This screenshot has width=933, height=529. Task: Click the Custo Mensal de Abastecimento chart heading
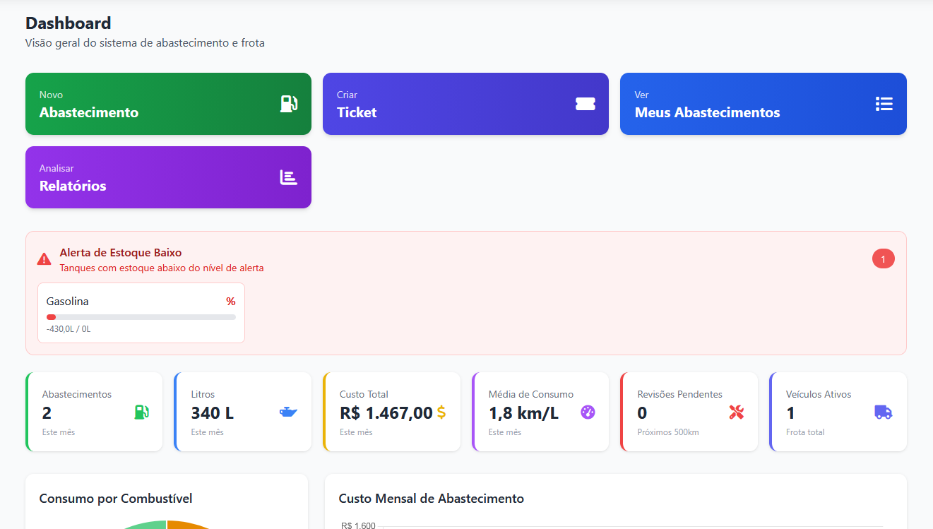tap(431, 499)
